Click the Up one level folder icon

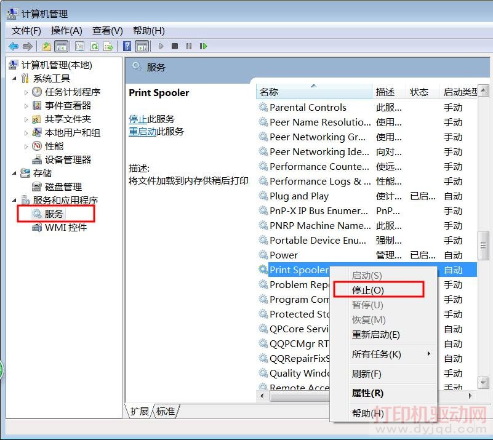click(x=47, y=47)
